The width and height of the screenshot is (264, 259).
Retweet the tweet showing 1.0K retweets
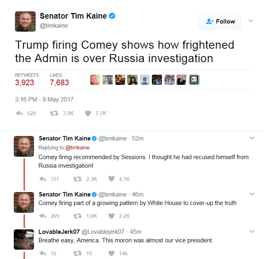tap(77, 216)
